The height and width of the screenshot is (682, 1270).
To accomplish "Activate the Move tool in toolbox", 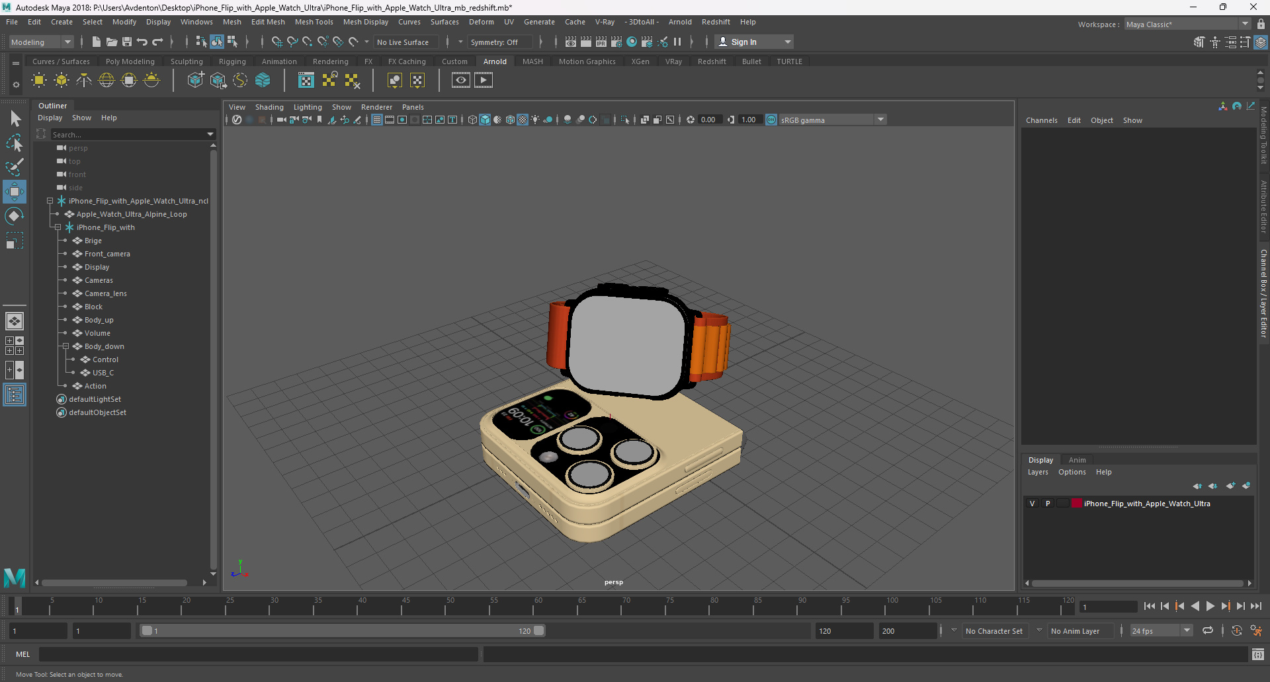I will point(15,192).
